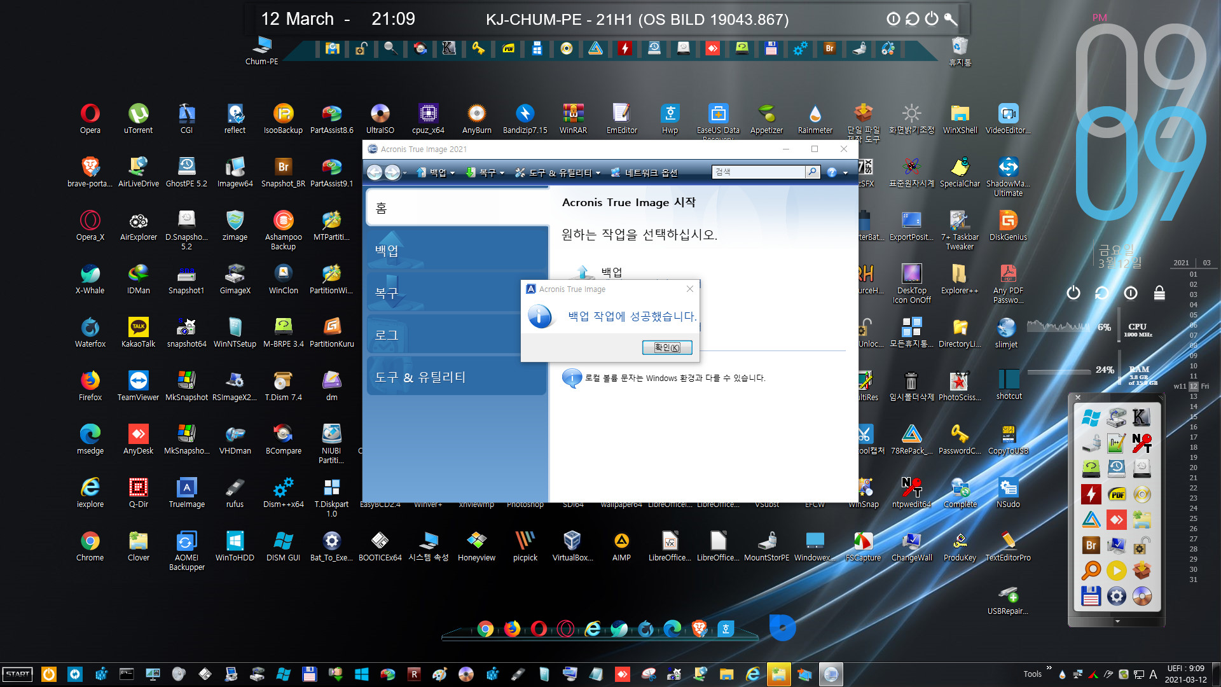This screenshot has width=1221, height=687.
Task: Open the Opera desktop icon
Action: click(x=90, y=118)
